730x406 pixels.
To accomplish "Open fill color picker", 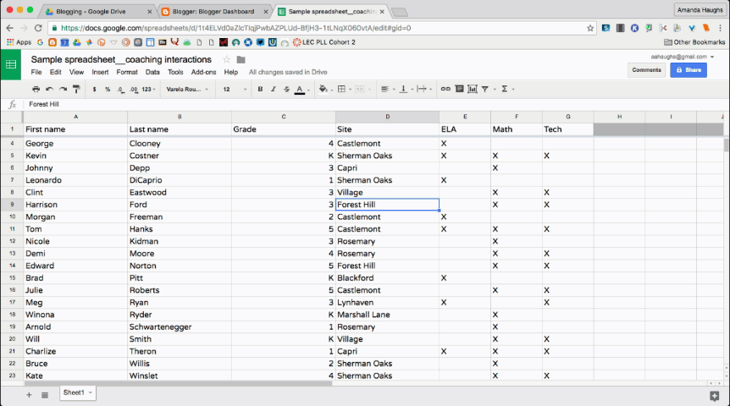I will click(x=325, y=89).
